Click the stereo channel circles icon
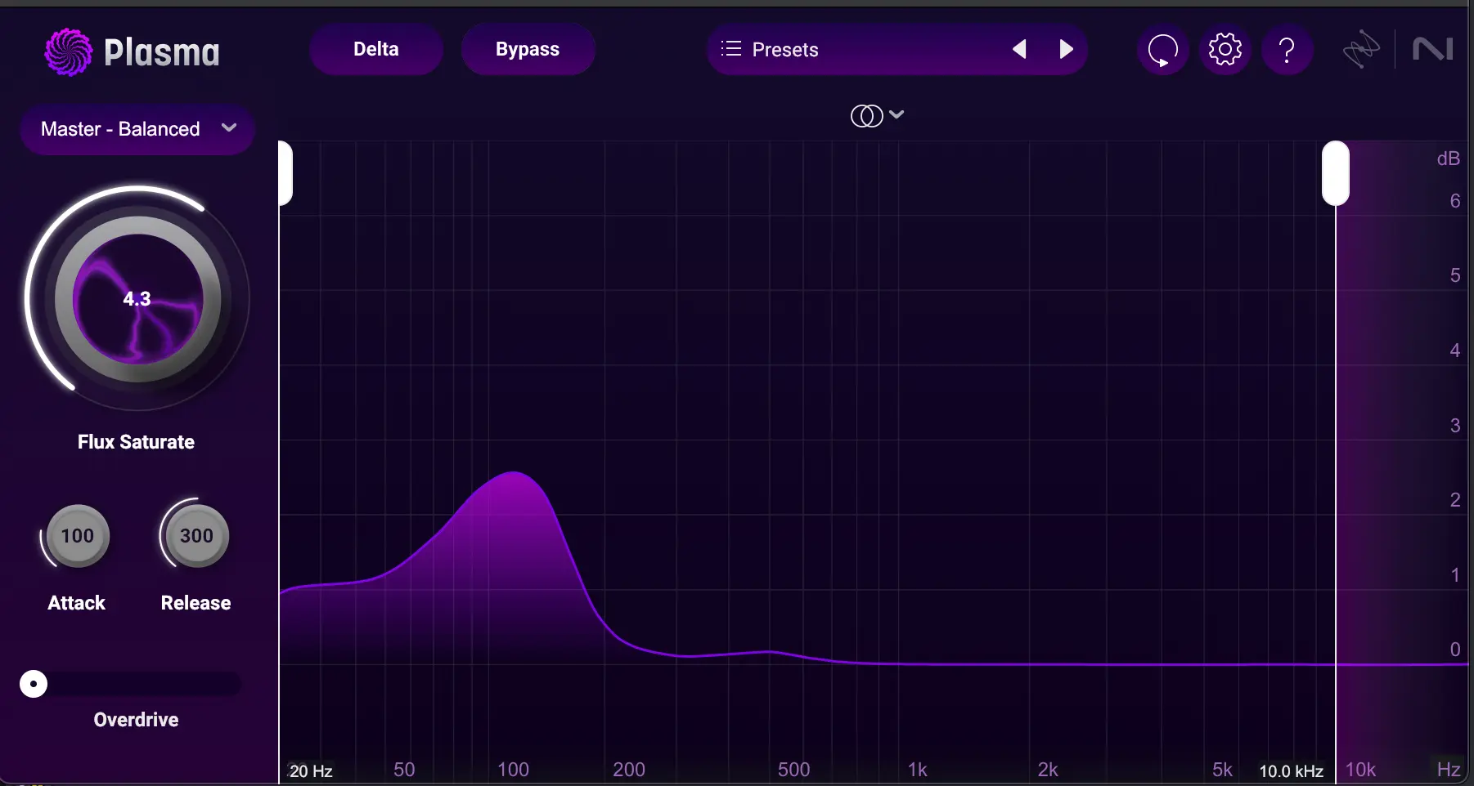Image resolution: width=1474 pixels, height=786 pixels. [867, 115]
